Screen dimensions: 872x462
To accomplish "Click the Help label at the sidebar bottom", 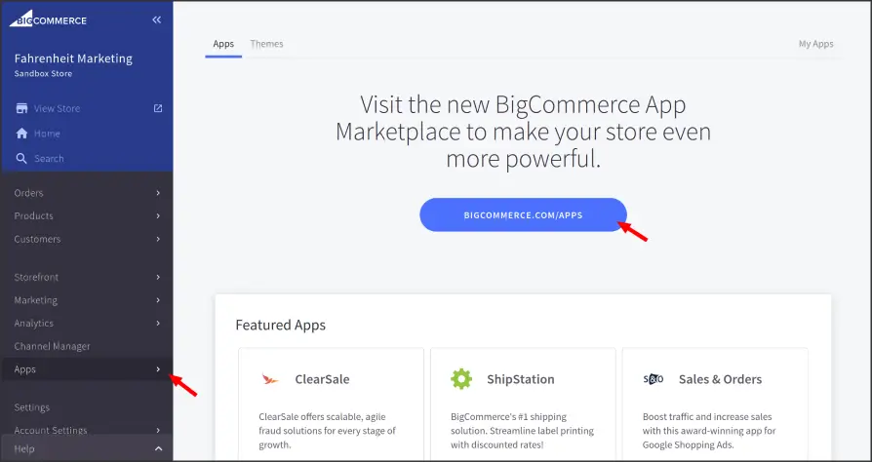I will 24,448.
